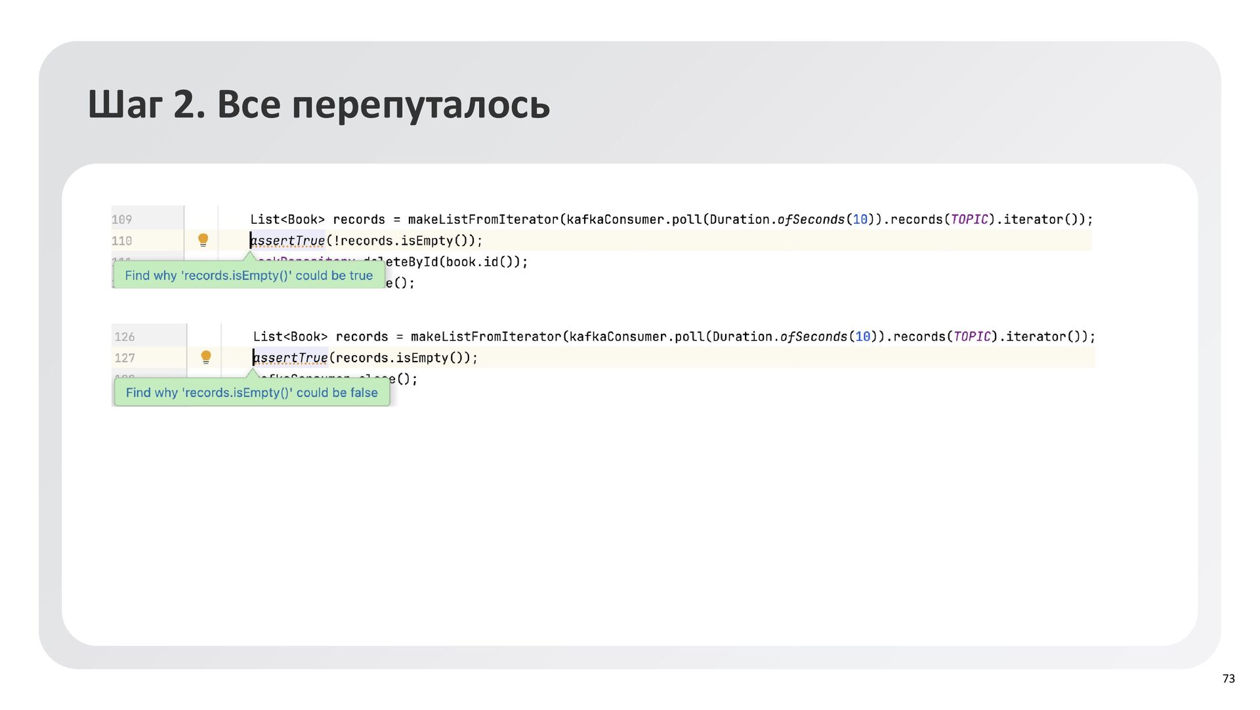Click the slide title 'Шаг 2. Все перепуталось'

pos(319,104)
